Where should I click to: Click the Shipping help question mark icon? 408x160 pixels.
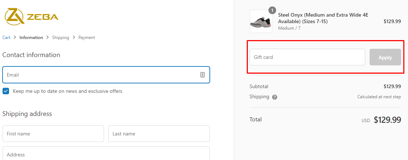(x=275, y=97)
